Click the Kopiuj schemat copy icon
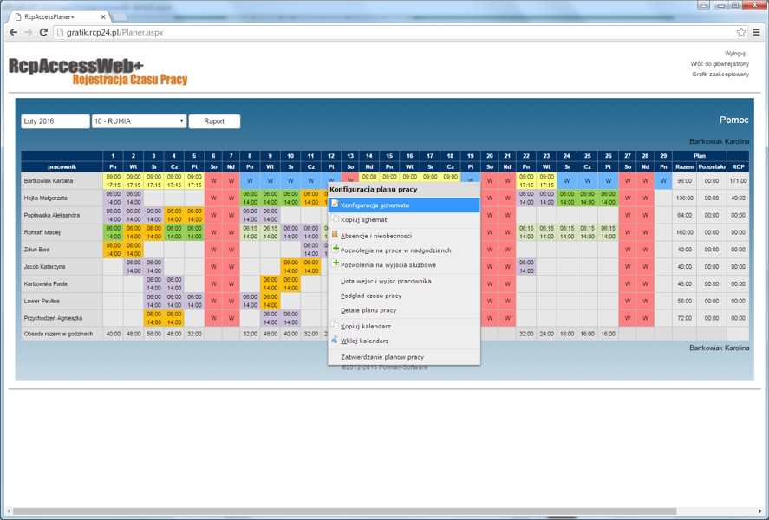This screenshot has height=520, width=769. pyautogui.click(x=336, y=219)
